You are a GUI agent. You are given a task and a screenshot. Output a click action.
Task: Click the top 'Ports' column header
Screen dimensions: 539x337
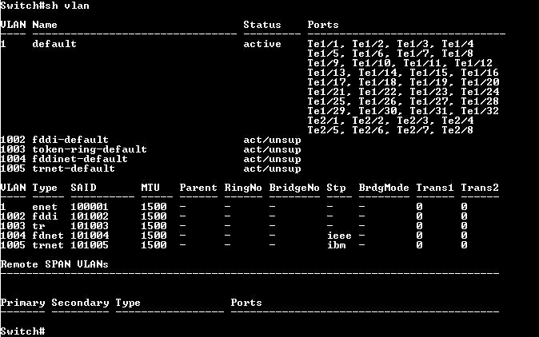(323, 25)
